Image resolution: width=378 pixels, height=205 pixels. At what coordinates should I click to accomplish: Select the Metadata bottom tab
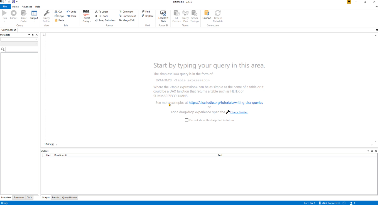coord(6,197)
